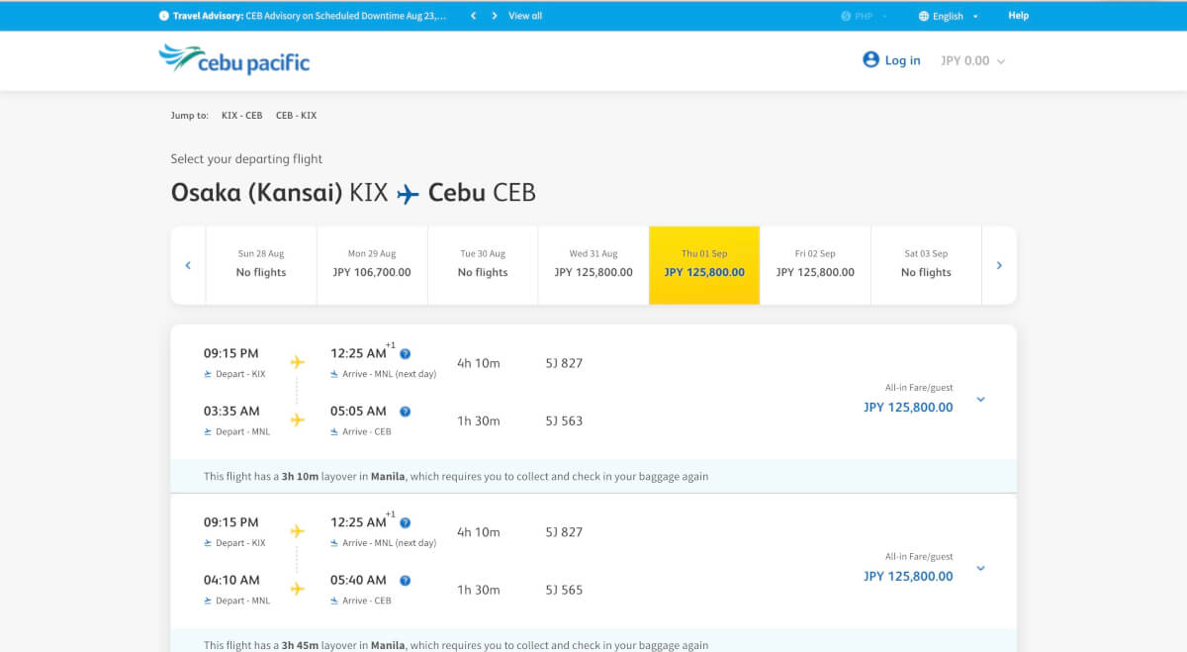1187x652 pixels.
Task: Click View all advisories link
Action: [525, 16]
